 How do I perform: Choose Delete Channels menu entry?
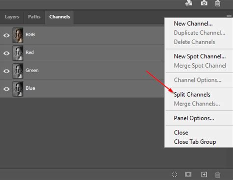pos(195,42)
